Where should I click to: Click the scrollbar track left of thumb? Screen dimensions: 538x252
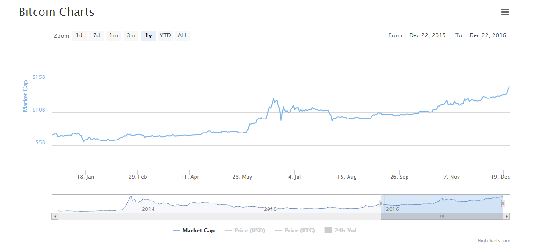pos(219,217)
